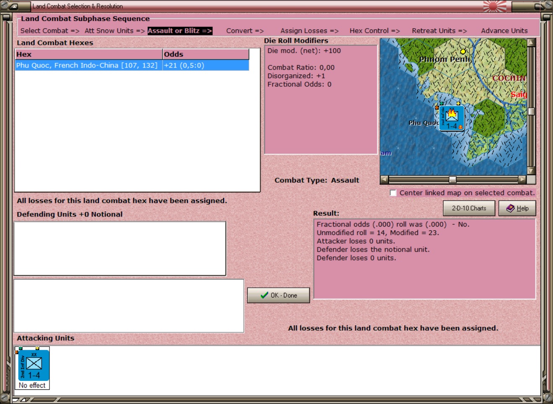The height and width of the screenshot is (404, 553).
Task: Go to Retreat Units subphase
Action: point(439,31)
